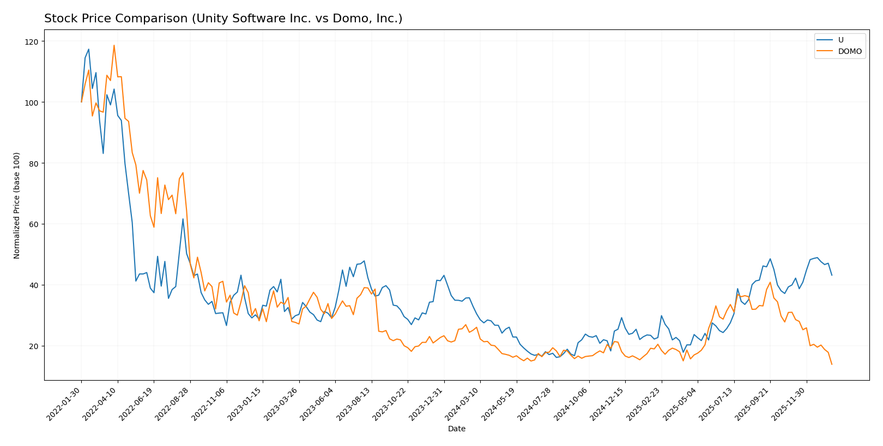Click the Normalized Price y-axis label
Viewport: 883px width, 446px height.
[x=17, y=205]
